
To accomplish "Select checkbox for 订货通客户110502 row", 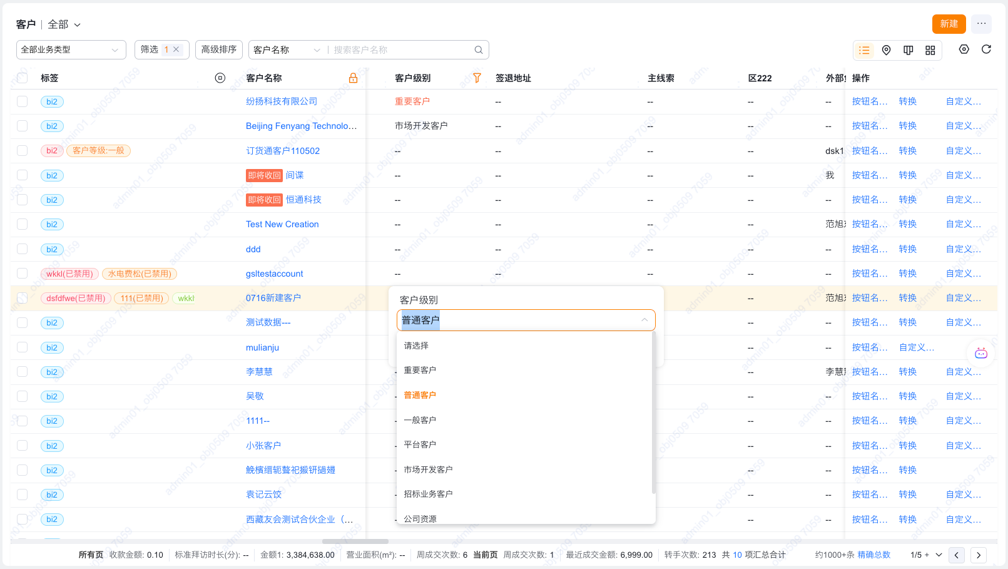I will 23,151.
